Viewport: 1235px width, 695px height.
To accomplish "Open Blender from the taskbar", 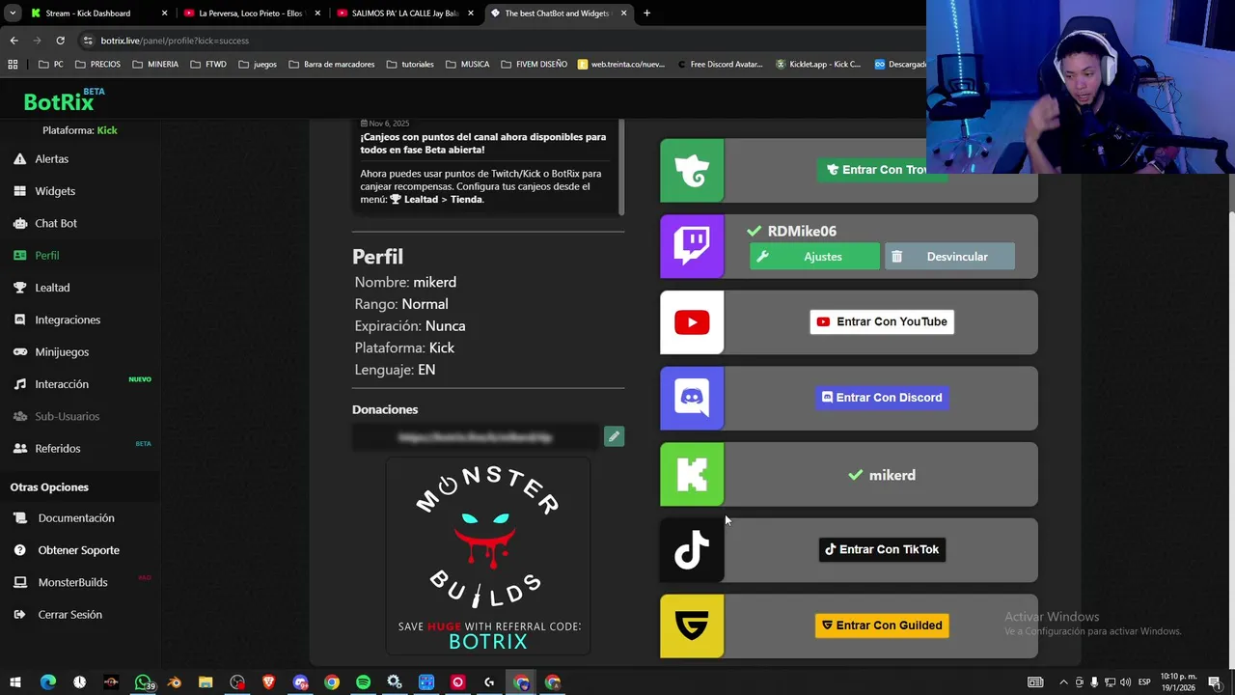I will [x=174, y=682].
